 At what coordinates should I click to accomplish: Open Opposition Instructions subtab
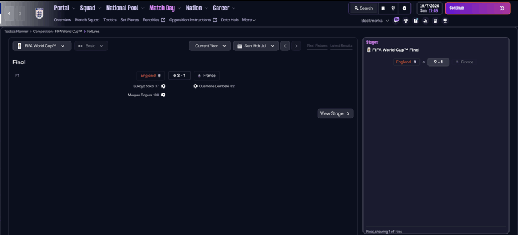[x=190, y=20]
